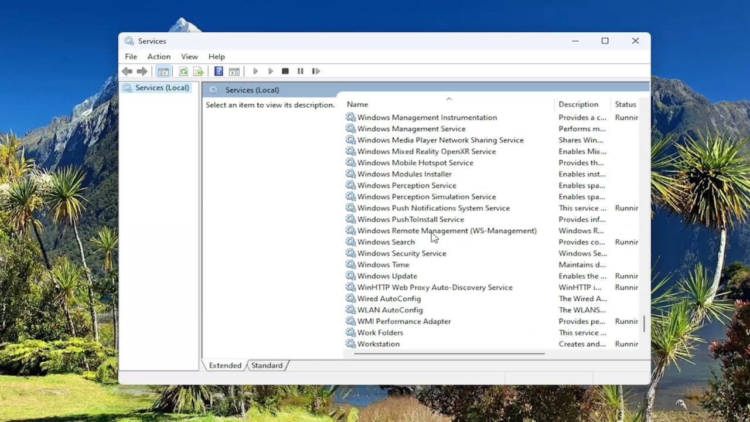Image resolution: width=750 pixels, height=422 pixels.
Task: Click gear icon beside Windows Search
Action: pos(350,242)
